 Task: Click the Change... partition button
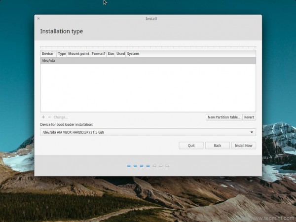pos(61,117)
